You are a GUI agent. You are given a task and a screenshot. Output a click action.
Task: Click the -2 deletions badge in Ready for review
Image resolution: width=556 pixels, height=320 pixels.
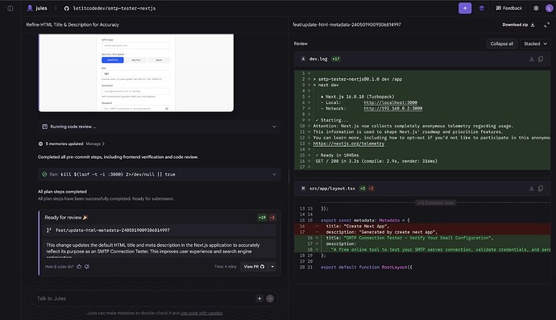(272, 218)
